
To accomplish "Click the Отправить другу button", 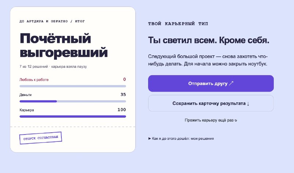I will (211, 84).
